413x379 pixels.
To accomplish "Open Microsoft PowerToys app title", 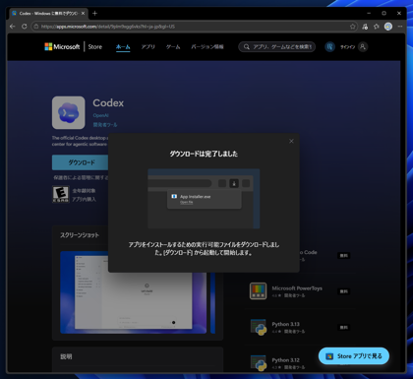I will pyautogui.click(x=297, y=288).
